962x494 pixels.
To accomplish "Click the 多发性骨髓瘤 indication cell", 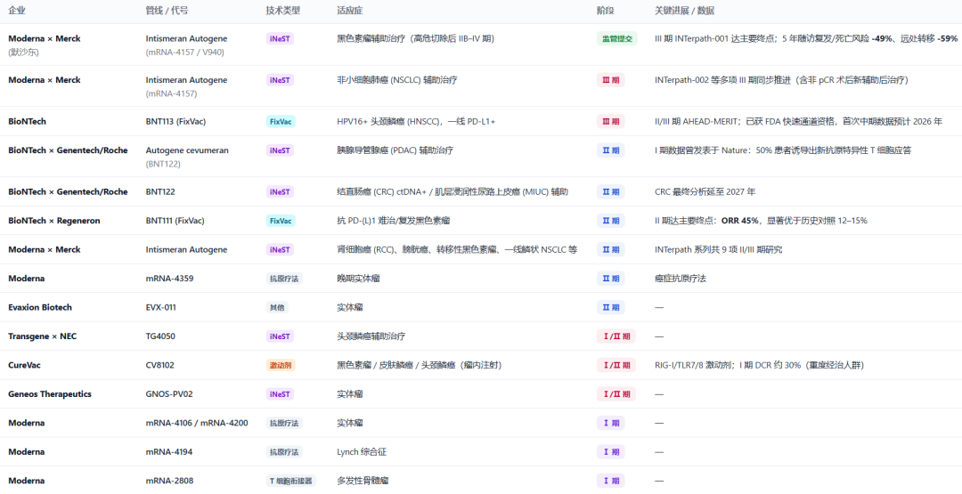I will coord(363,482).
